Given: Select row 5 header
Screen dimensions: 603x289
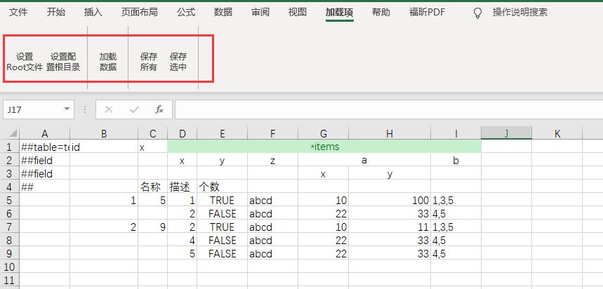Looking at the screenshot, I should tap(10, 201).
